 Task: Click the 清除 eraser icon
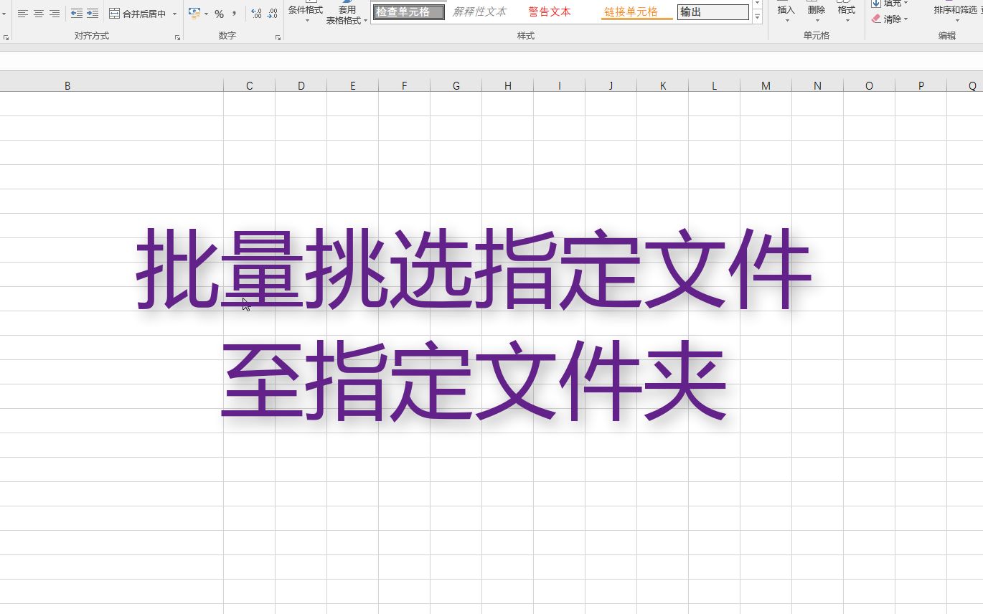tap(876, 19)
